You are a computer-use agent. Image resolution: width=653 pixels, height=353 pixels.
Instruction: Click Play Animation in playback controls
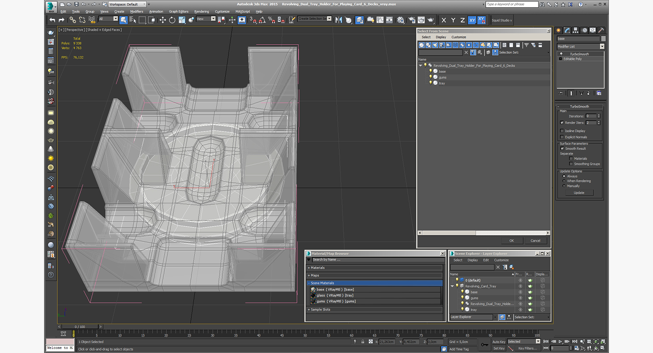pyautogui.click(x=560, y=342)
